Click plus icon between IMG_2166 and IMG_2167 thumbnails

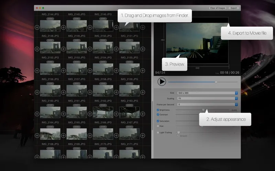pyautogui.click(x=116, y=135)
